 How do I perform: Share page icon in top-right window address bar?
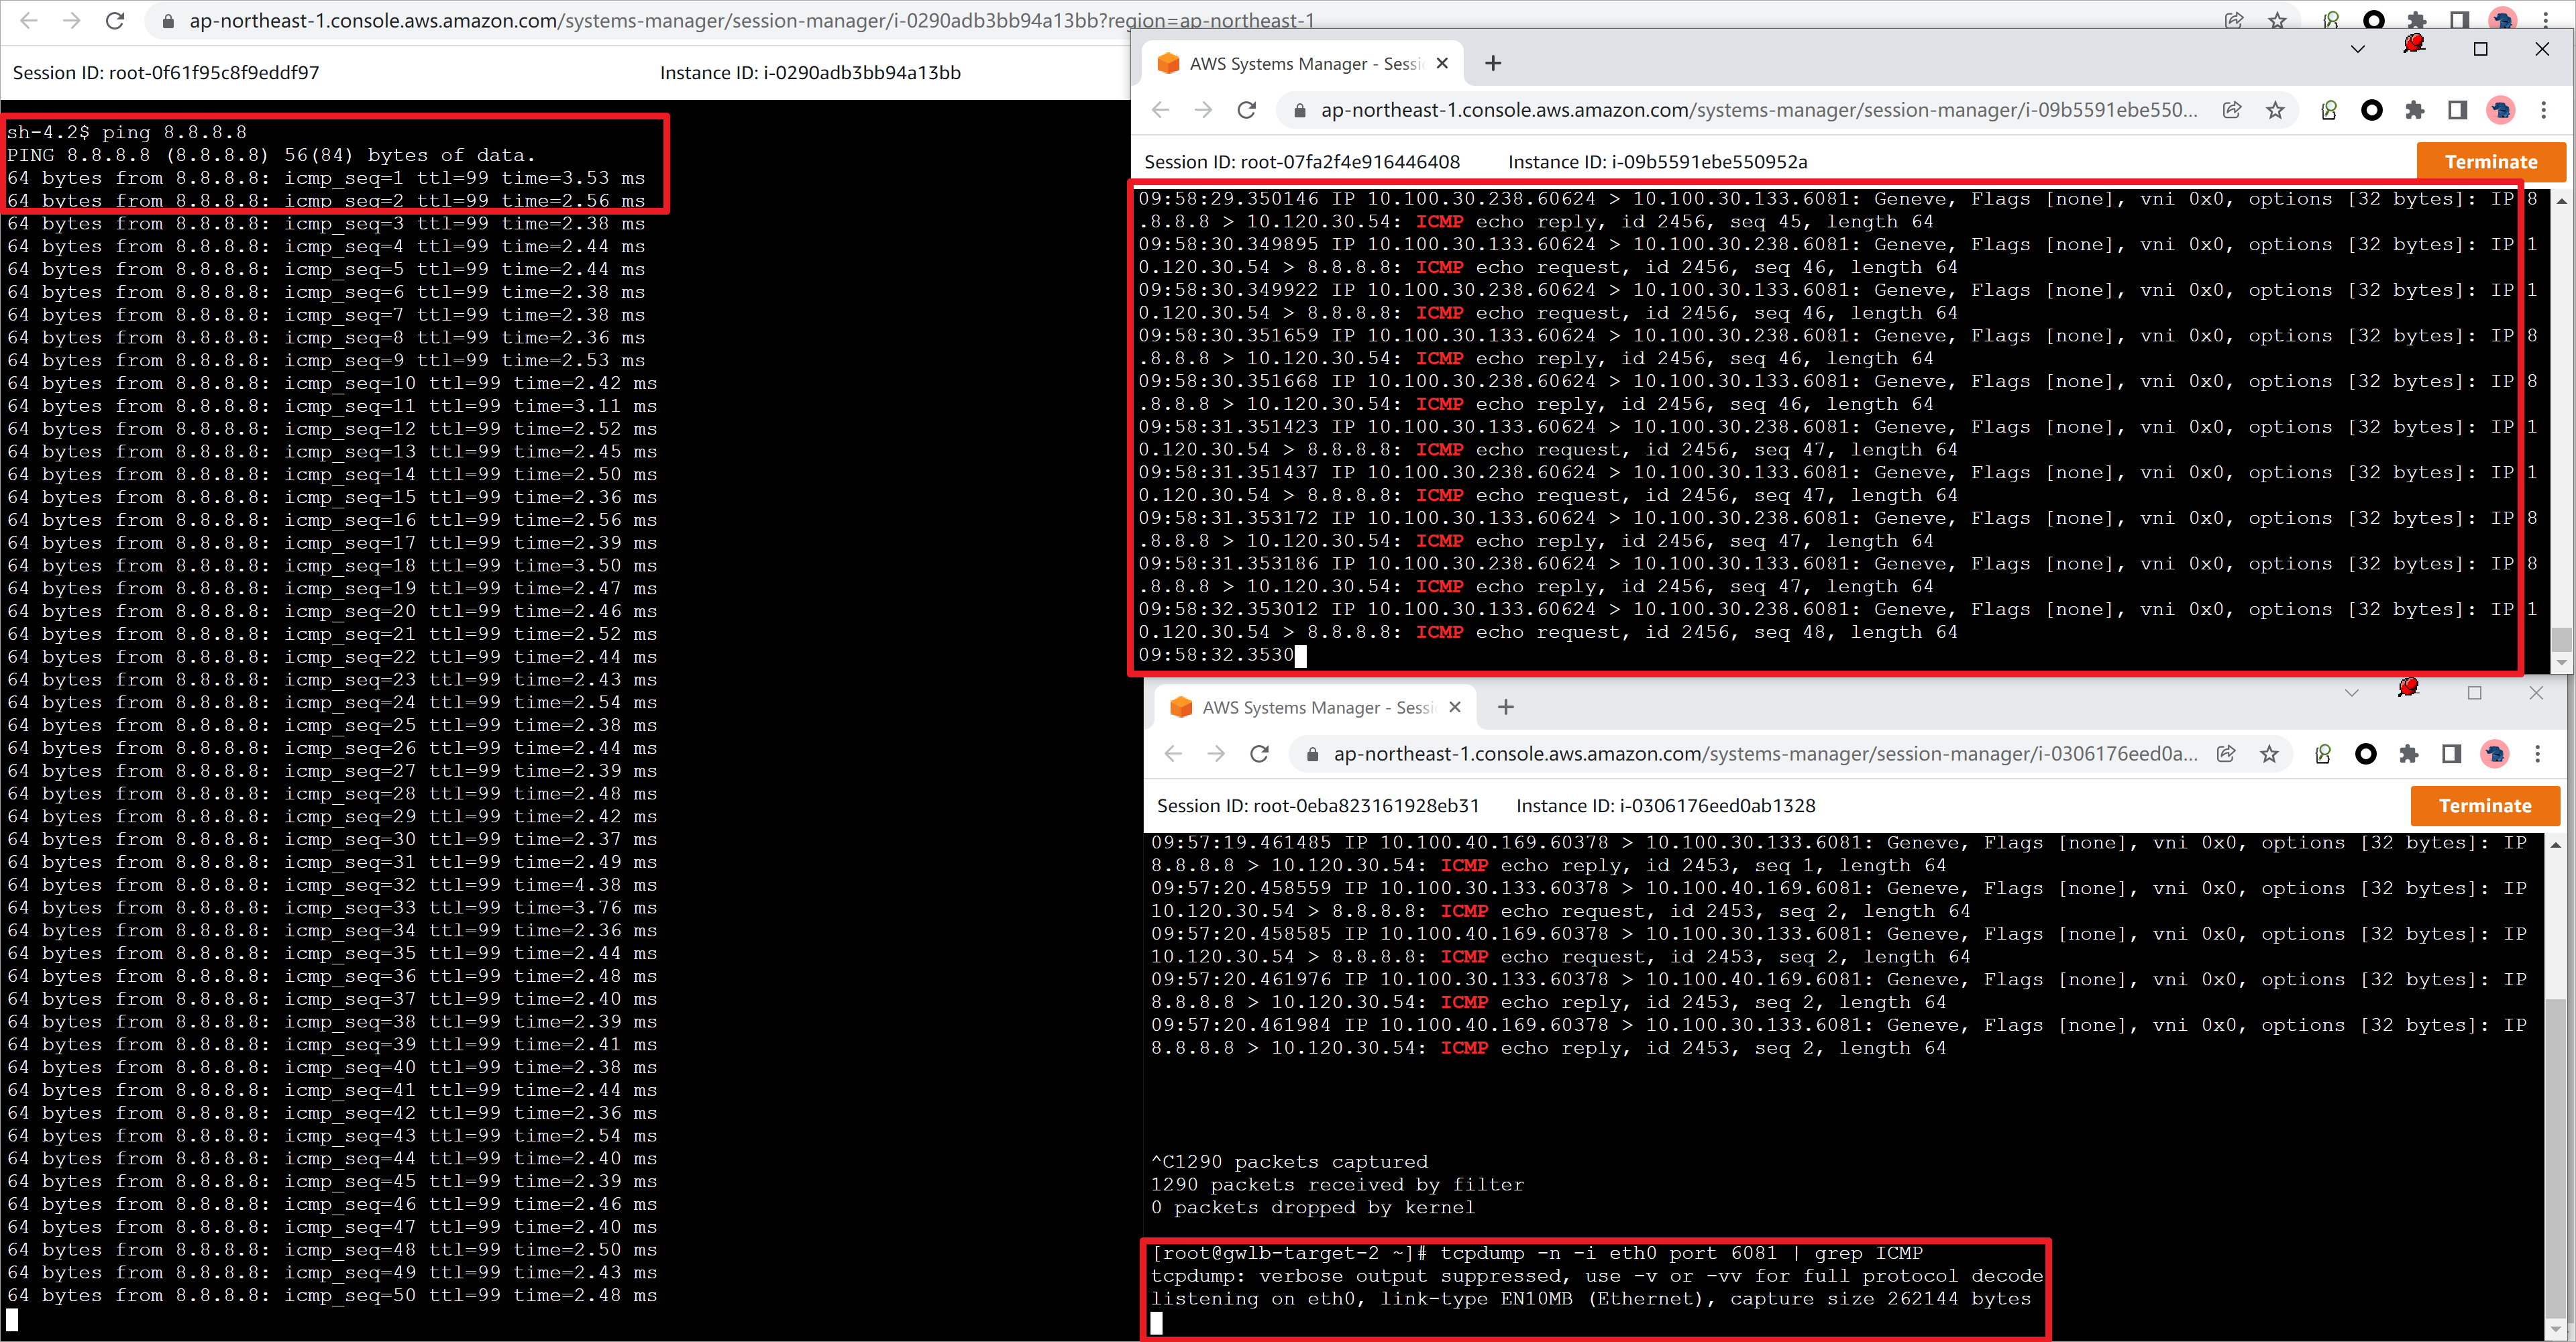point(2232,110)
